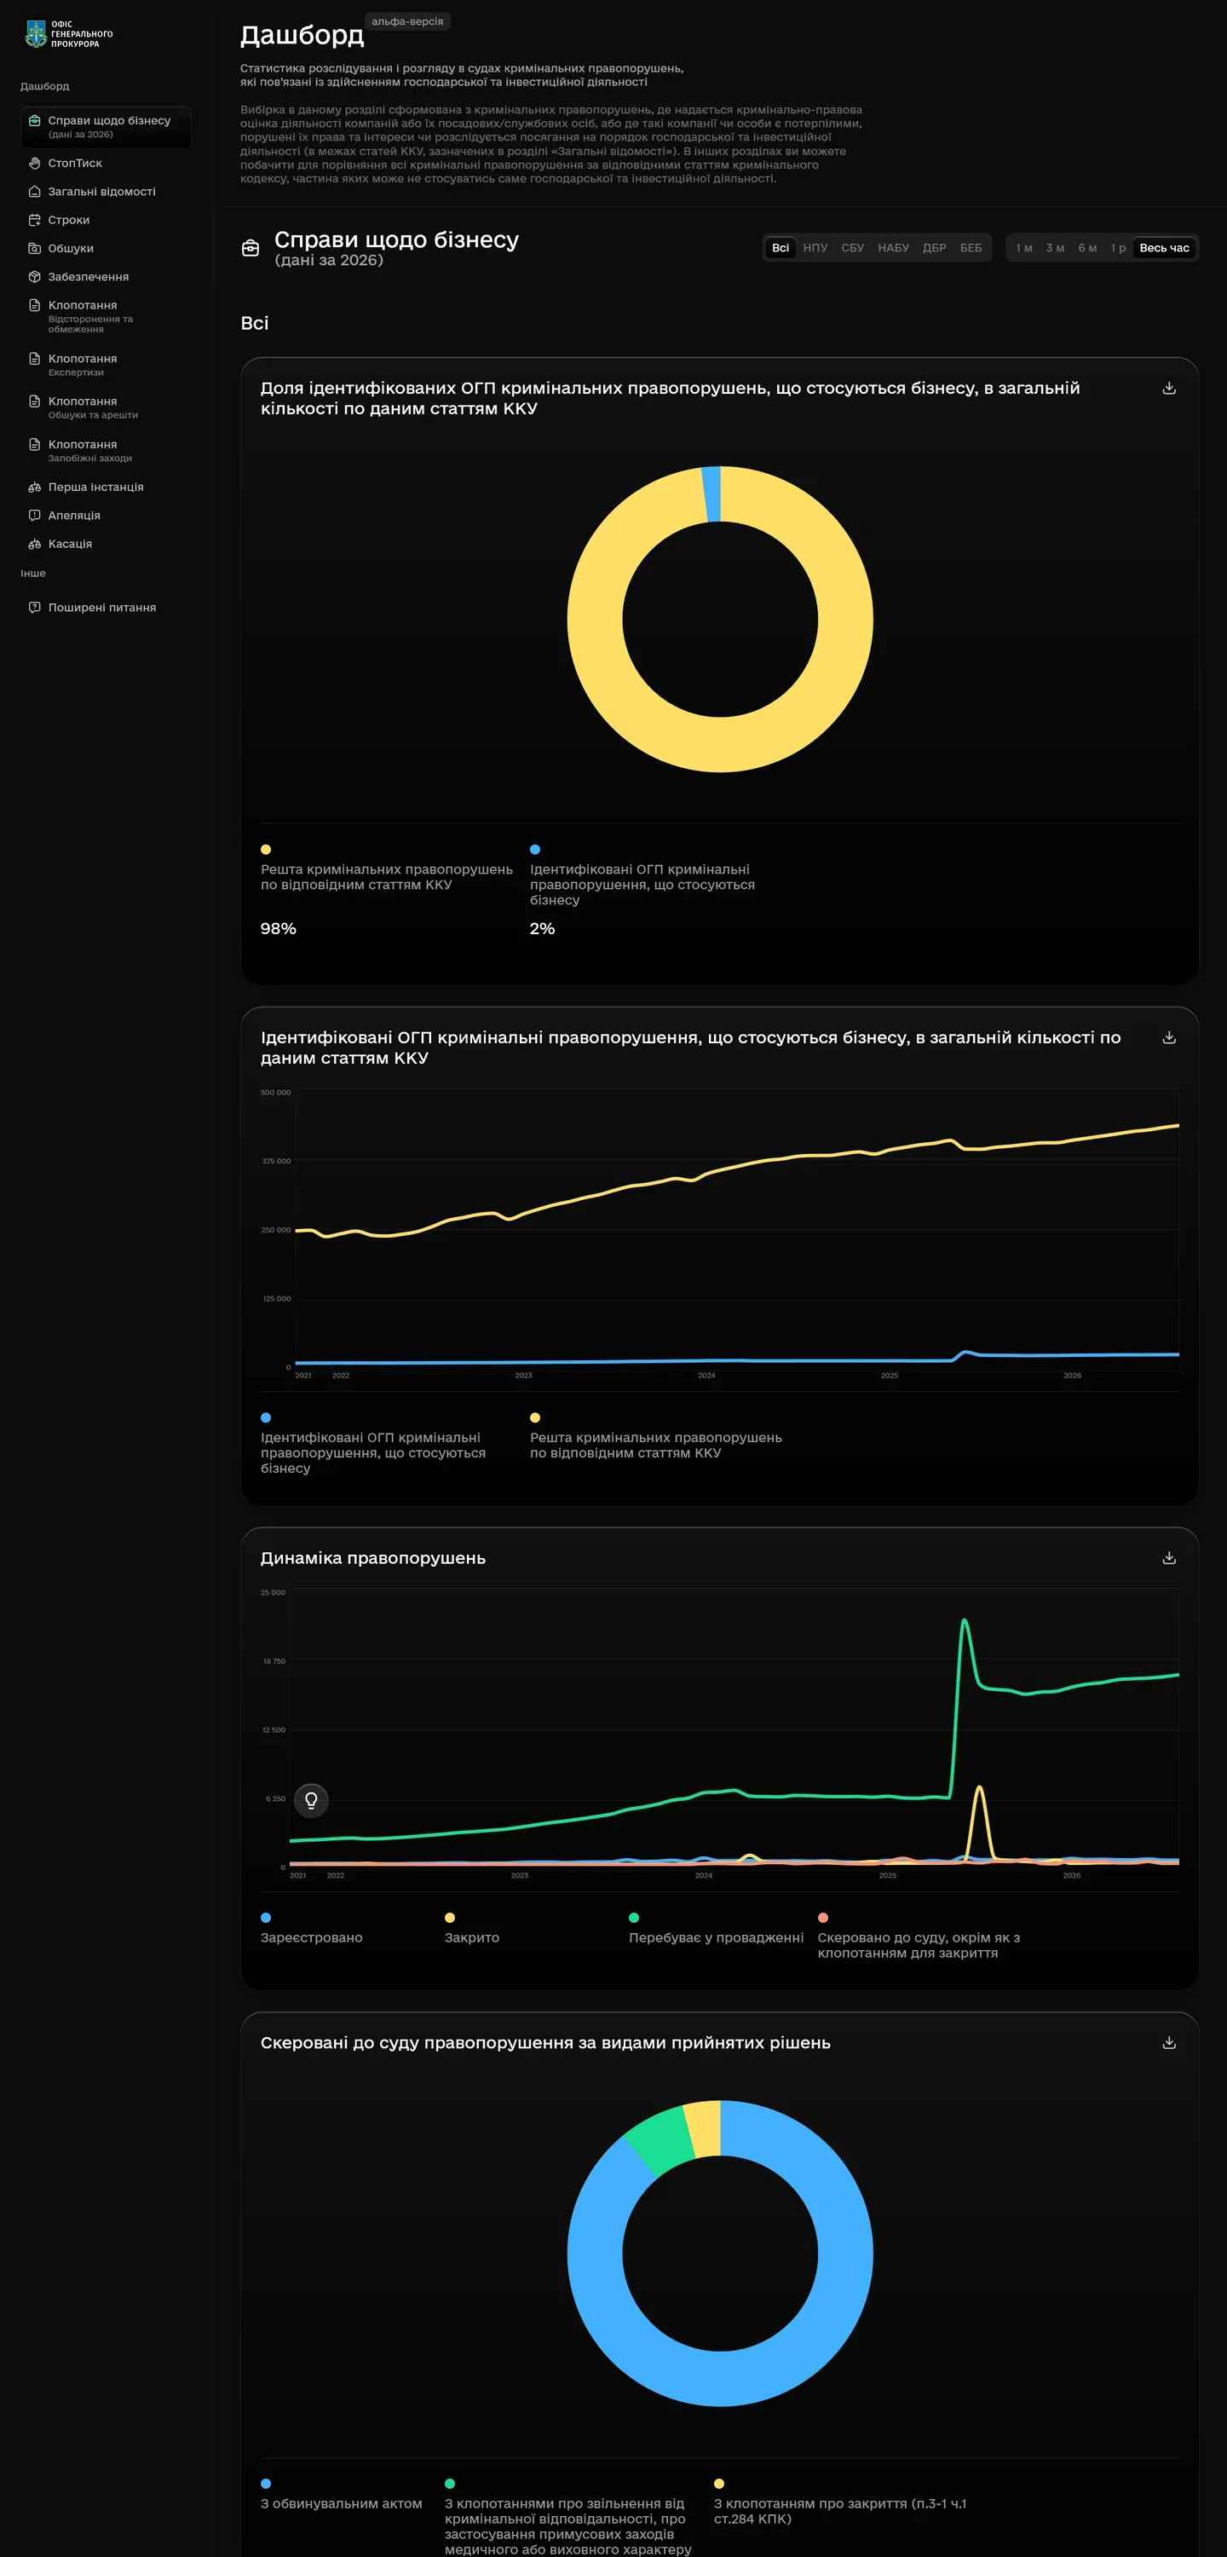Click the Обшуки sidebar icon
This screenshot has width=1227, height=2557.
pyautogui.click(x=35, y=248)
